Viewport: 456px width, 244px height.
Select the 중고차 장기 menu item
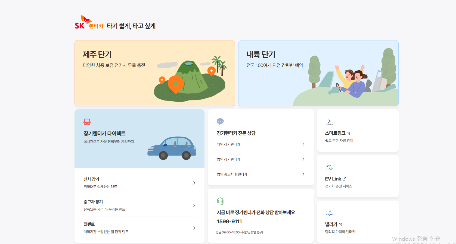coord(139,205)
